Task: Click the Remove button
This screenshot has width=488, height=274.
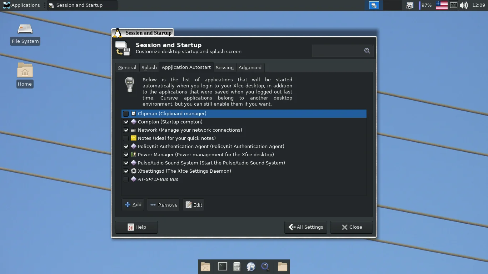Action: tap(163, 205)
